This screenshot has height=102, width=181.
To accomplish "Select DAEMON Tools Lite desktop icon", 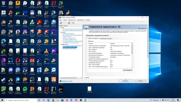I will click(54, 24).
